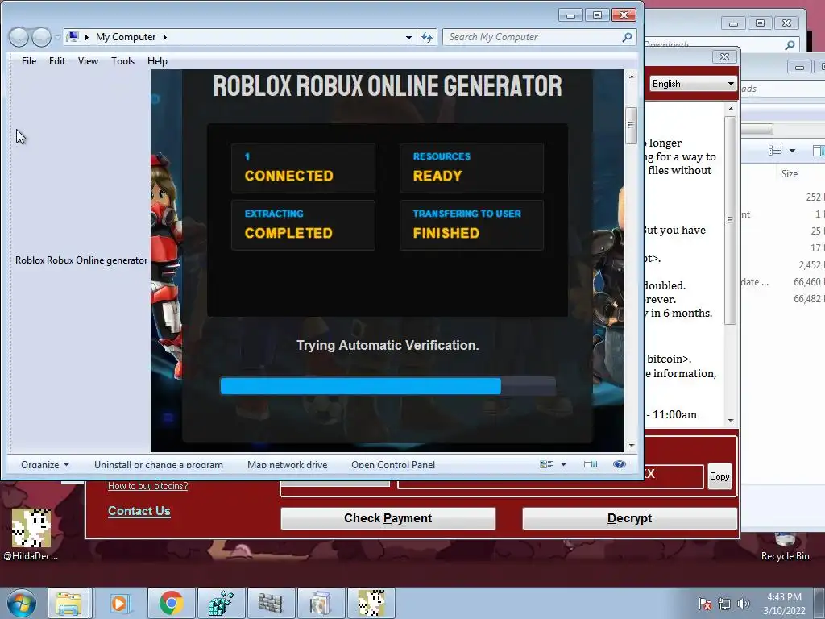This screenshot has width=825, height=619.
Task: Open the view options dropdown arrow in My Computer
Action: pyautogui.click(x=563, y=464)
